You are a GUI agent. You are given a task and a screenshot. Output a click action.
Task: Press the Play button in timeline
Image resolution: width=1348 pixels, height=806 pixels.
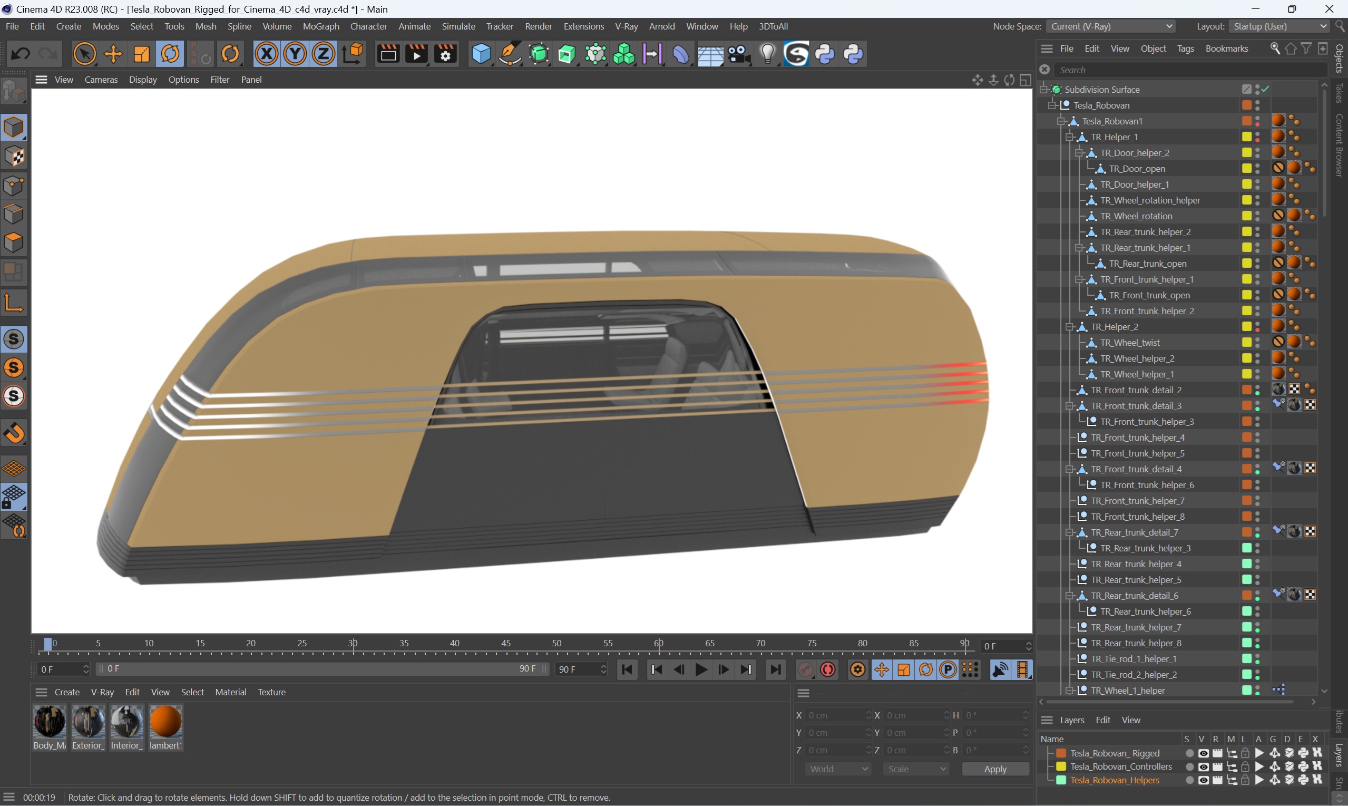click(x=701, y=669)
